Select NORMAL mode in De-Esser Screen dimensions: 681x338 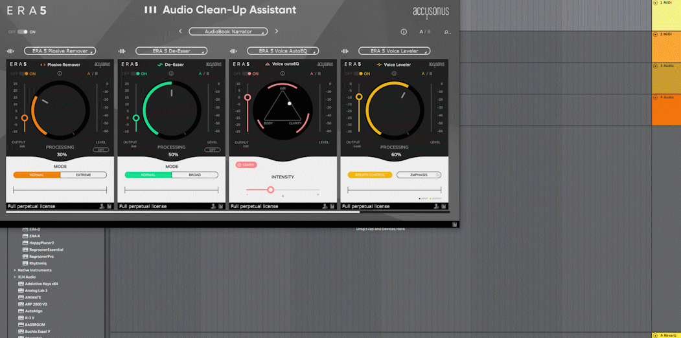(148, 175)
